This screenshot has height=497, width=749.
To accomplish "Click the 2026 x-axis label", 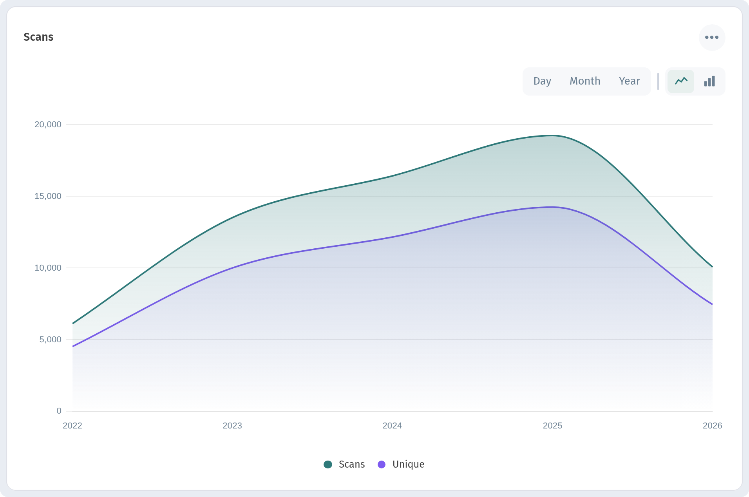I will (712, 426).
